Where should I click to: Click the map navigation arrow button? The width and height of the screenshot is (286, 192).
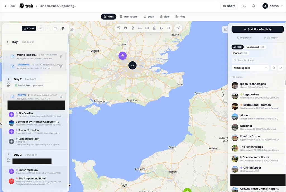coord(178,28)
